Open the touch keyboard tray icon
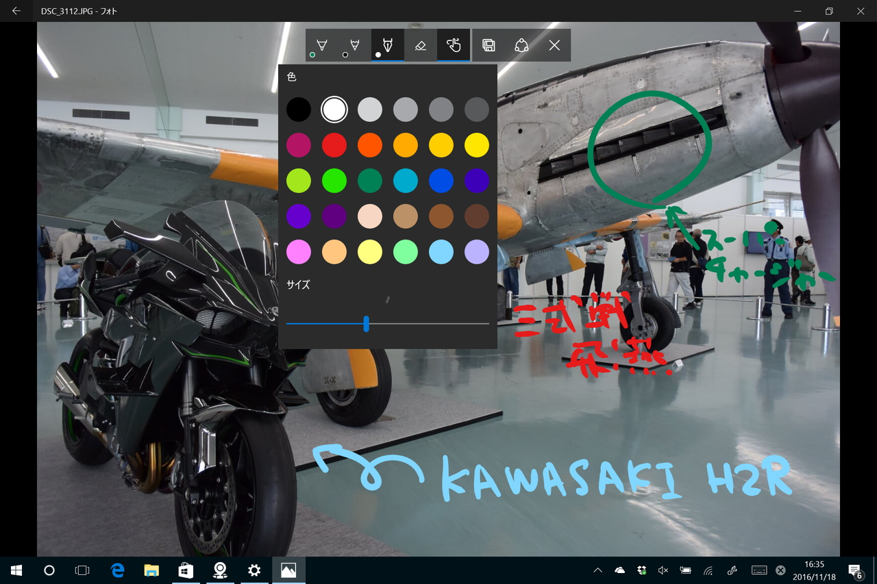 (x=758, y=570)
